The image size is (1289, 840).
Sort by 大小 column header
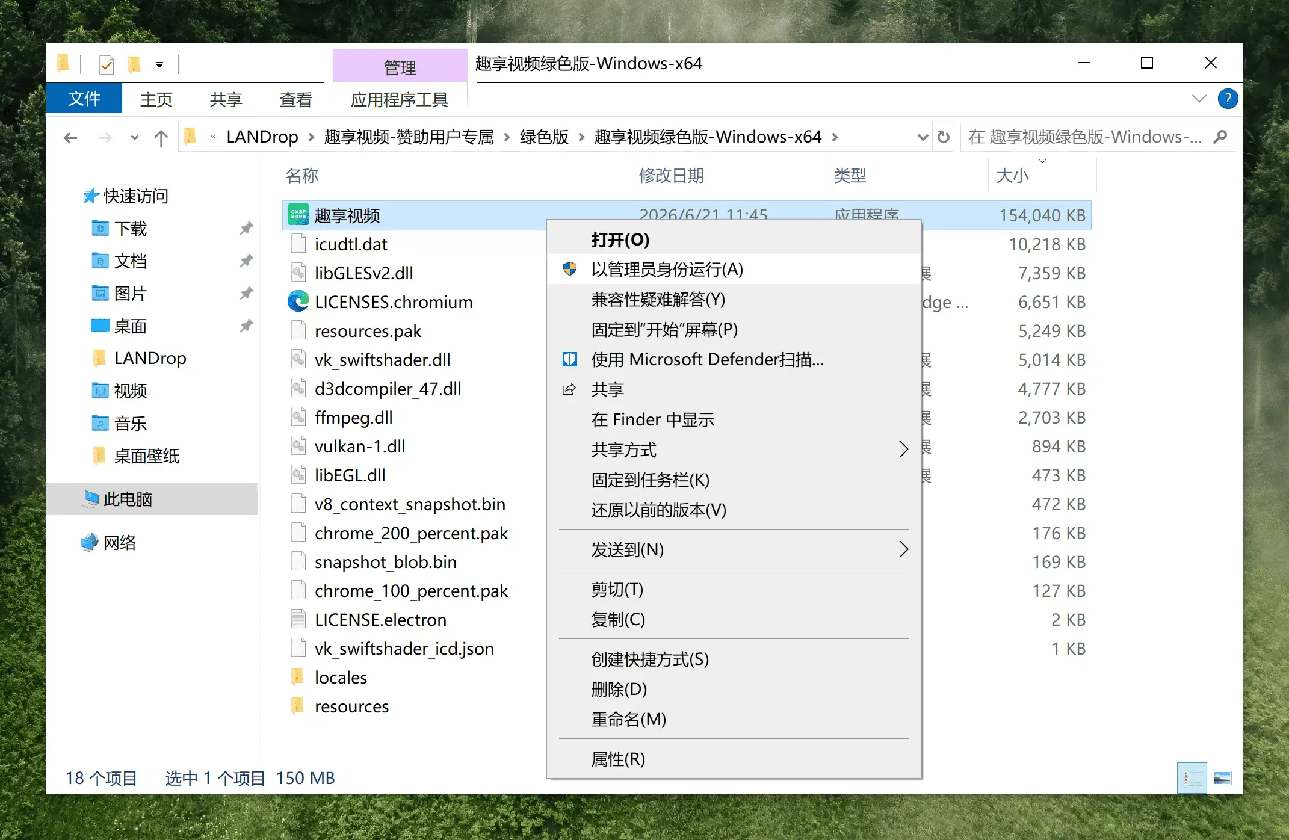pos(1042,175)
